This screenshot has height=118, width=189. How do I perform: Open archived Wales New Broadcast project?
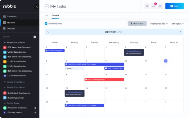[x=18, y=108]
